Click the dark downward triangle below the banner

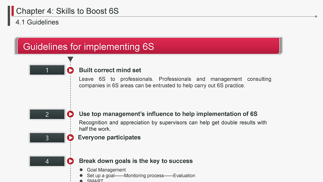click(71, 59)
